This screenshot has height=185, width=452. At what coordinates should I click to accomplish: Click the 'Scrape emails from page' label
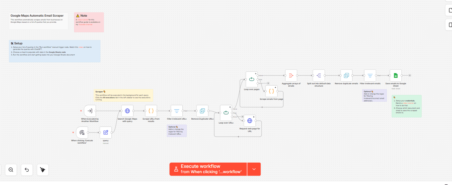pos(271,99)
